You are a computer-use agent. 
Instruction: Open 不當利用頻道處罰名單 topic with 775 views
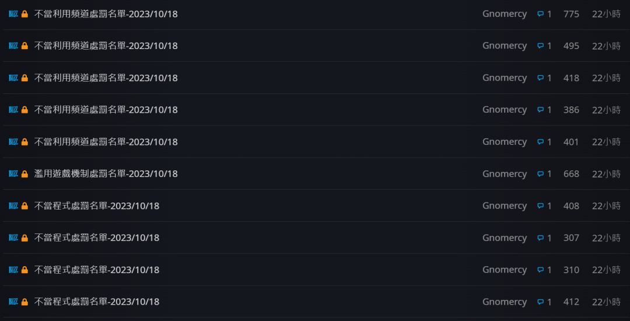106,14
